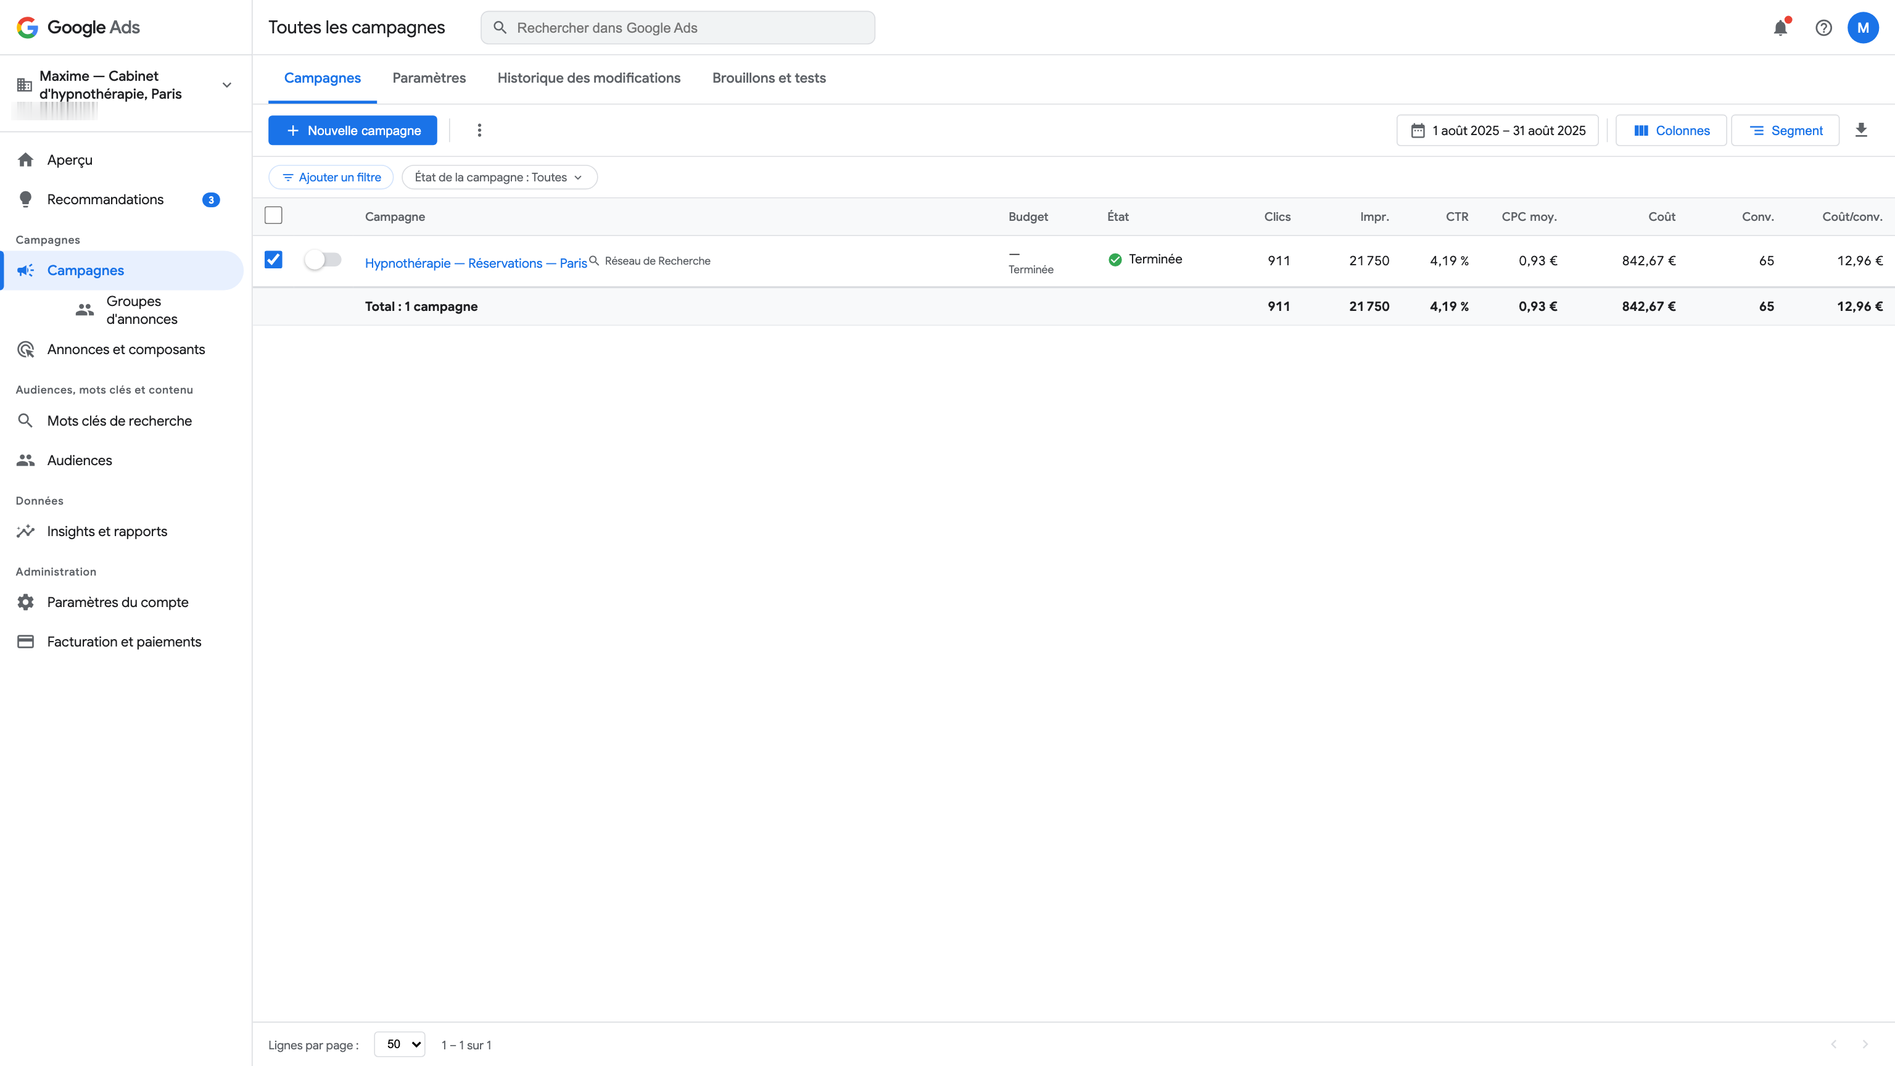This screenshot has width=1895, height=1066.
Task: Focus the Rechercher dans Google Ads field
Action: pyautogui.click(x=677, y=28)
